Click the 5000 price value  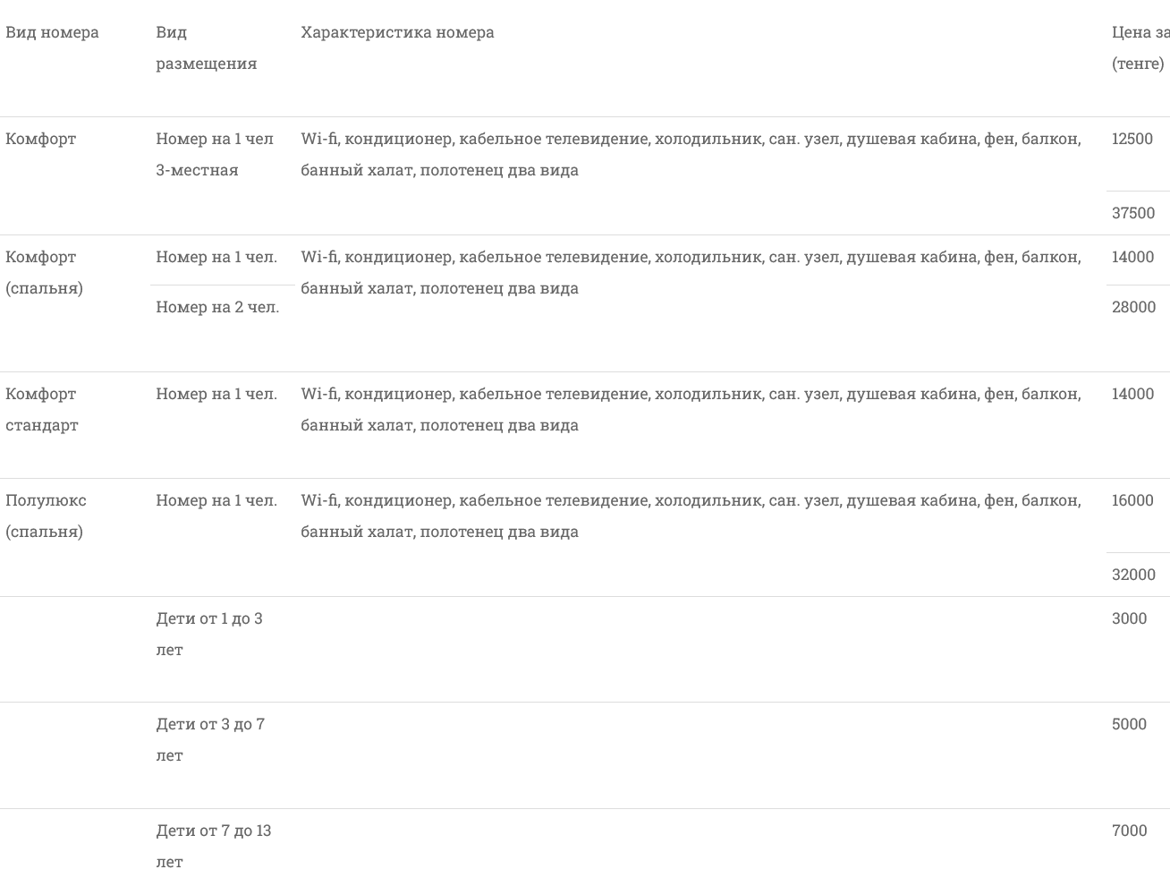(x=1129, y=724)
